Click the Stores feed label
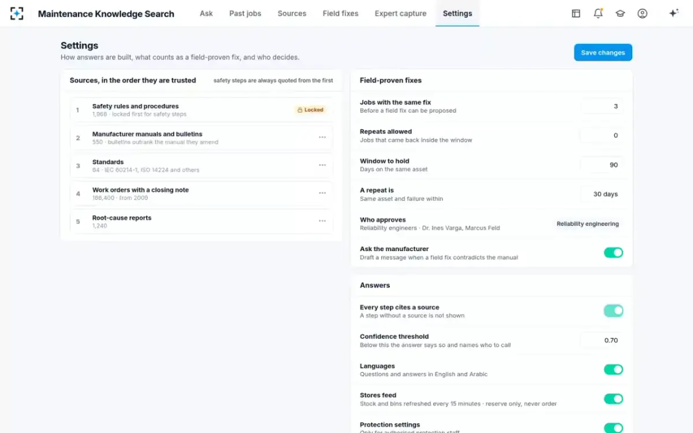 click(378, 395)
